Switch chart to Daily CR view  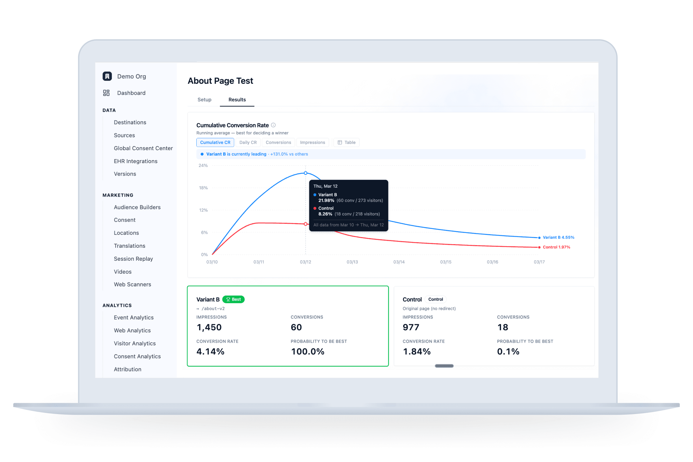(248, 143)
